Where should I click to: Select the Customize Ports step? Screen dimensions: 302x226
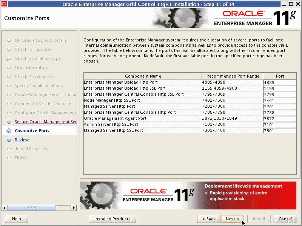click(32, 131)
